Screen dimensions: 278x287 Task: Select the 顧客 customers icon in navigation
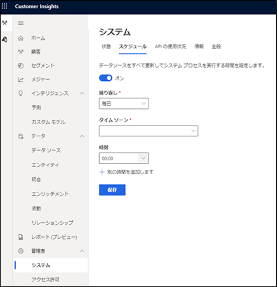(x=21, y=52)
